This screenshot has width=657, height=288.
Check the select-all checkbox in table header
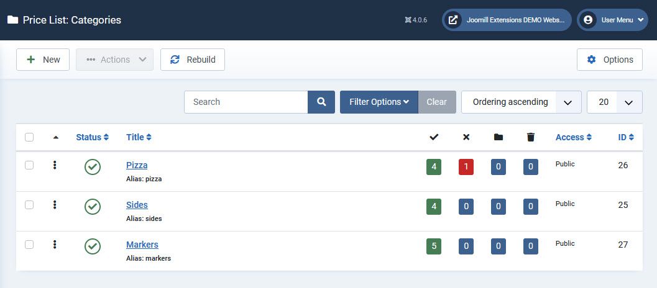[29, 137]
